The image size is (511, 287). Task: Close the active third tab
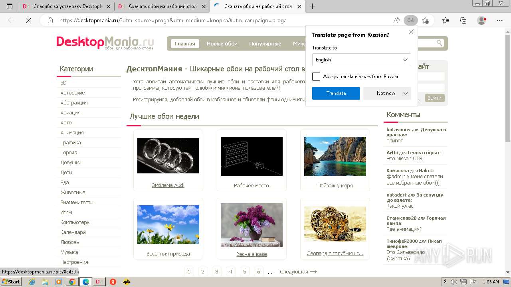point(299,6)
